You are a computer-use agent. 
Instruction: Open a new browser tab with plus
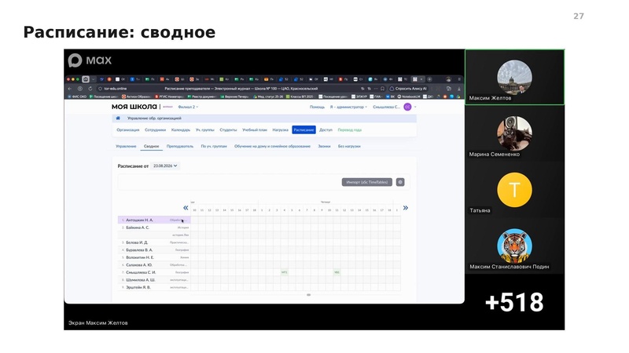429,79
